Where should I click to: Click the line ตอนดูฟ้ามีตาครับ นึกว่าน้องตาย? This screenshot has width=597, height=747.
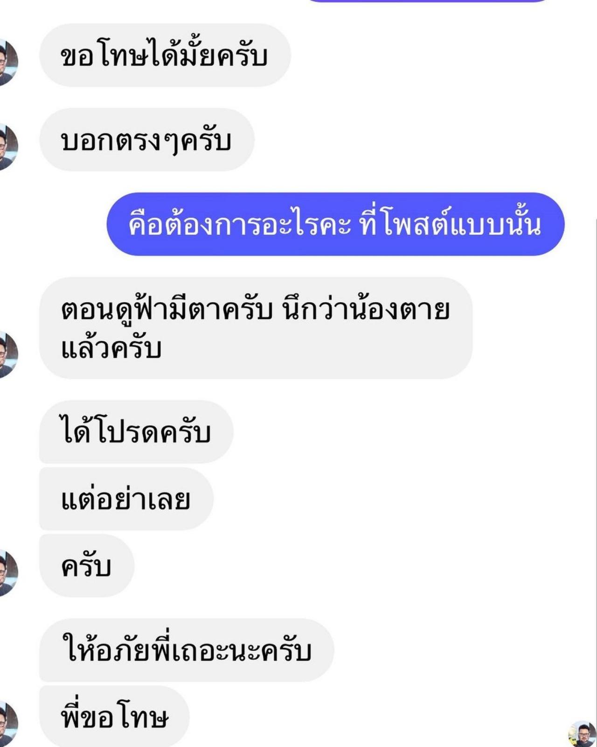tap(255, 309)
